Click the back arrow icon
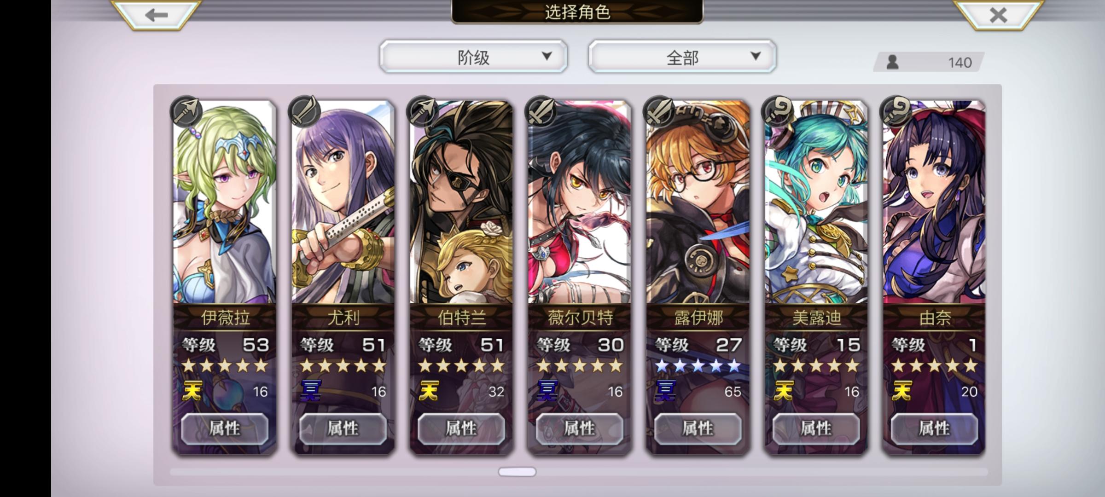This screenshot has height=497, width=1105. point(156,15)
